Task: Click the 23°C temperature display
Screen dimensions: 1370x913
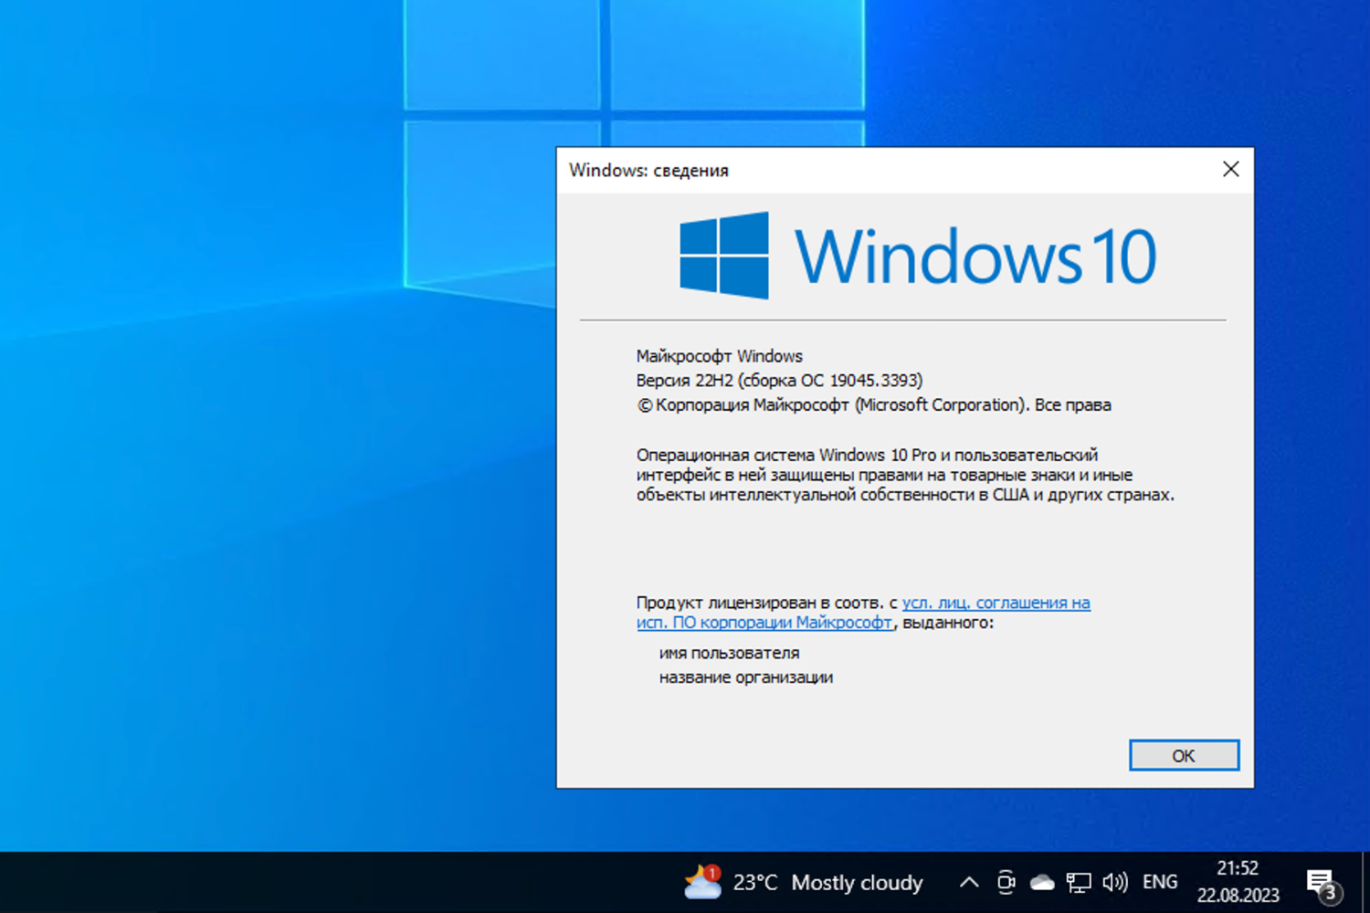Action: click(x=755, y=883)
